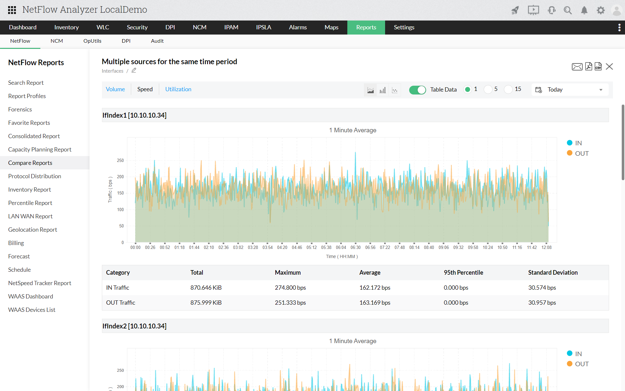
Task: Switch to bar chart view icon
Action: [382, 90]
